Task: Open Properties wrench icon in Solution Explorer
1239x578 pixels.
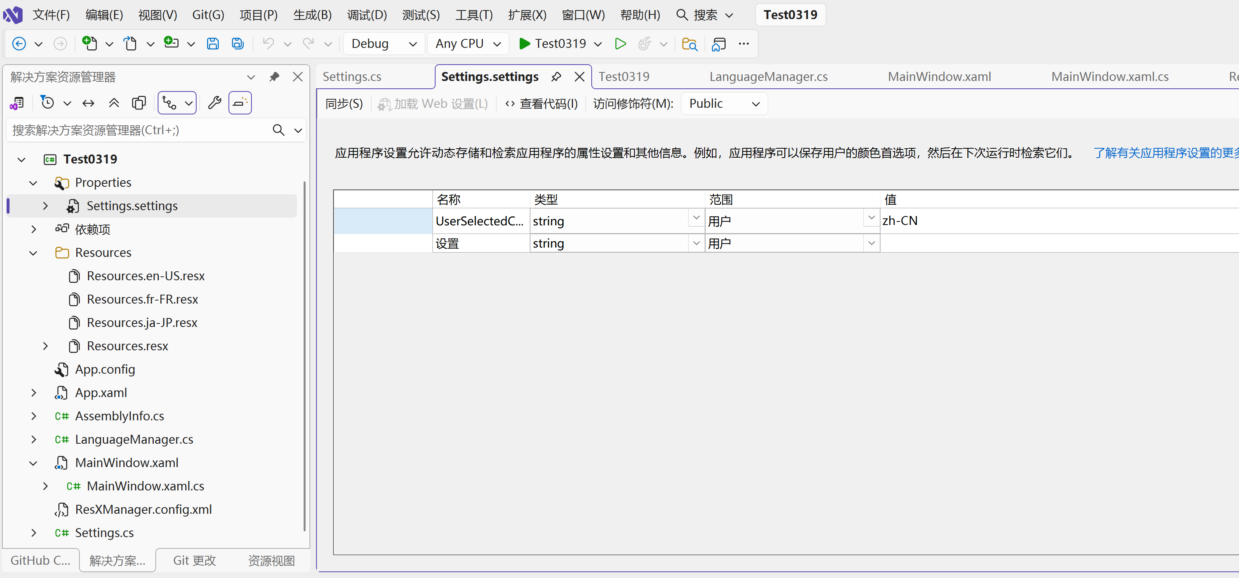Action: (x=214, y=103)
